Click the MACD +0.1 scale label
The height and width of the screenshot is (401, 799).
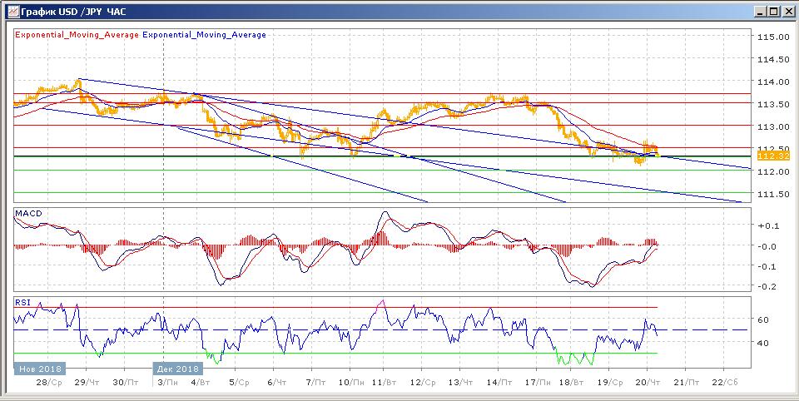pos(765,225)
